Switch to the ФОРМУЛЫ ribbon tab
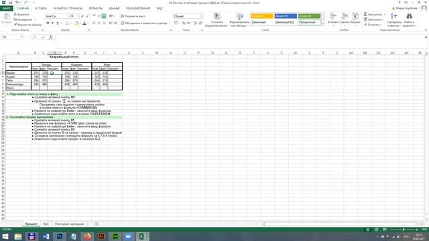 point(95,9)
